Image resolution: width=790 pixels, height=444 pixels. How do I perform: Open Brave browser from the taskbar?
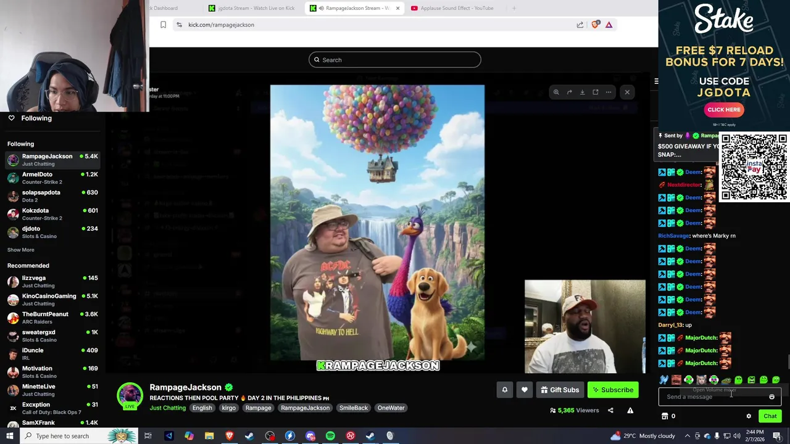[x=230, y=436]
